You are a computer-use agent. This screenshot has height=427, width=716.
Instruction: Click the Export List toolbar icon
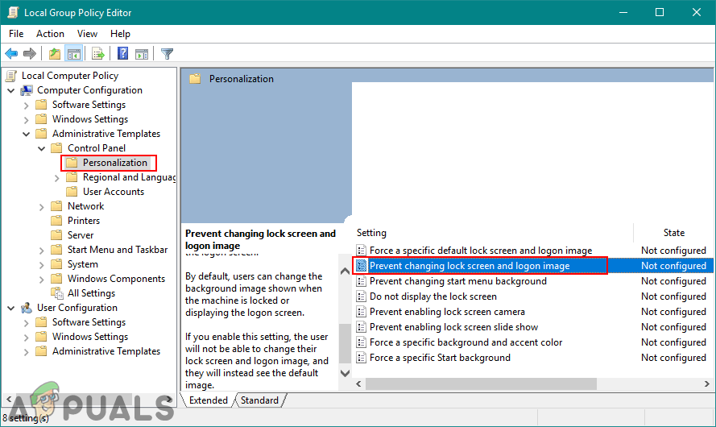[x=97, y=54]
